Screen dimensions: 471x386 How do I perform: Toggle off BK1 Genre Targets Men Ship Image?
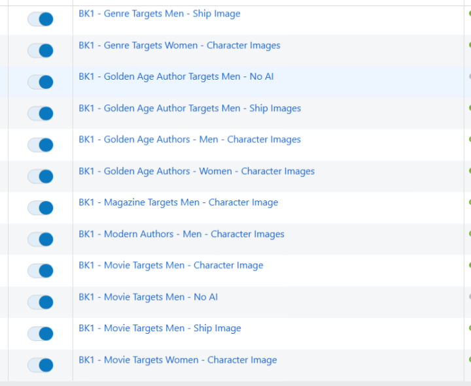coord(40,19)
